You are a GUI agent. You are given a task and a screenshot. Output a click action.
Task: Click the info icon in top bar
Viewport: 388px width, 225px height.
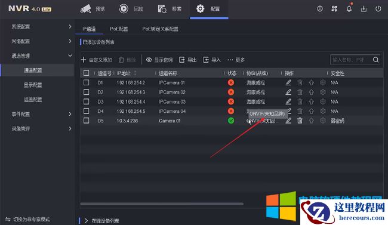(320, 9)
